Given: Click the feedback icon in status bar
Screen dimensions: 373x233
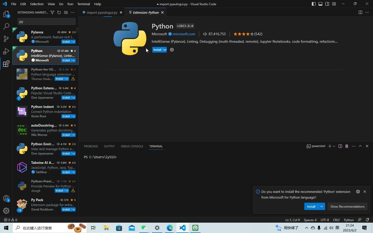Looking at the screenshot, I should click(x=360, y=220).
